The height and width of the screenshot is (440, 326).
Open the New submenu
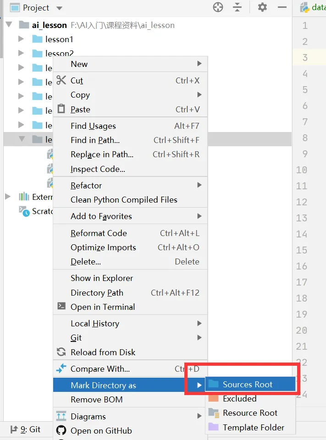click(x=130, y=64)
